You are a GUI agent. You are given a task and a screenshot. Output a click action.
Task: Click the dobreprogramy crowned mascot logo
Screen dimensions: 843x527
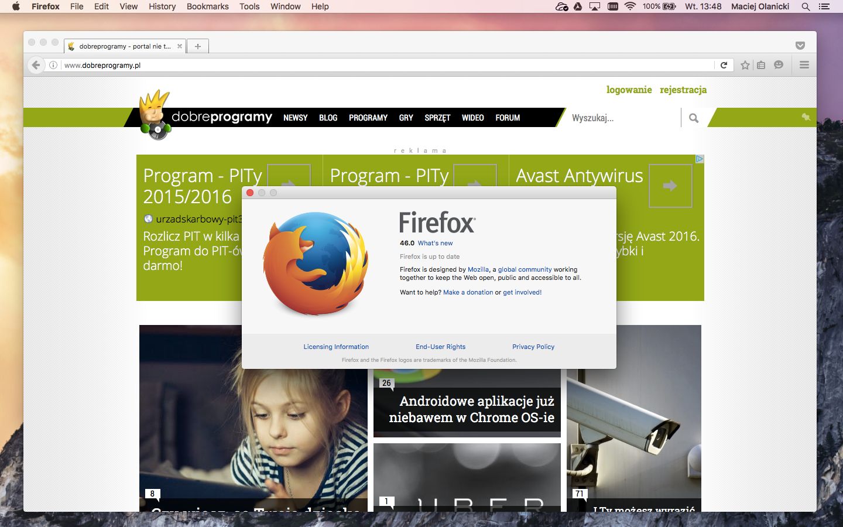[x=155, y=115]
